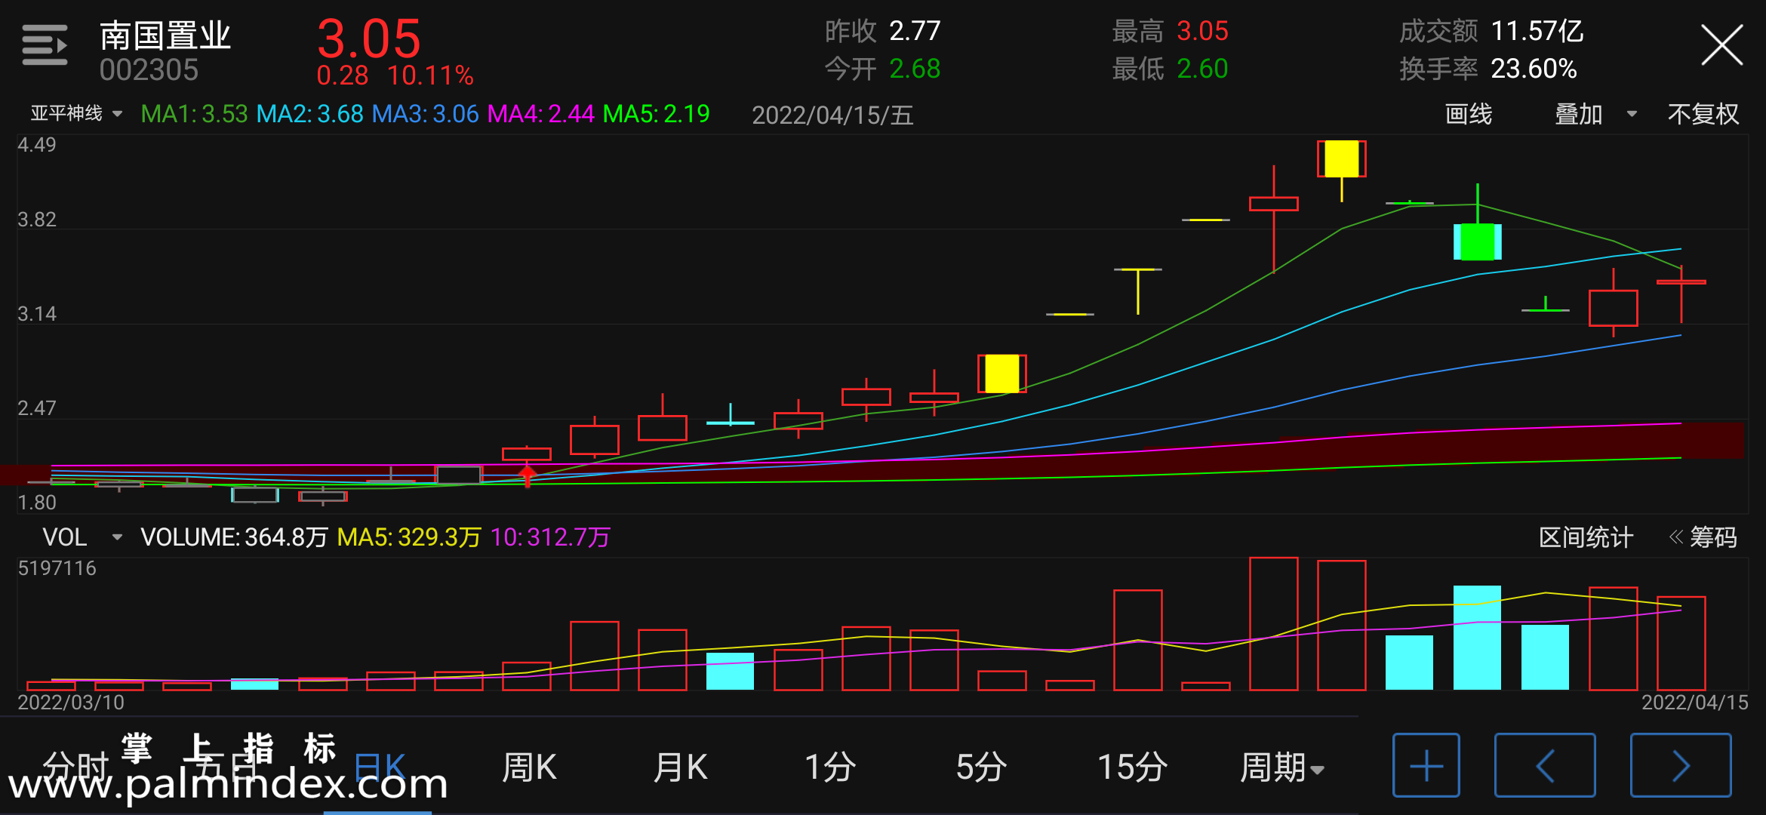Show the 筹码 chip distribution panel

[1703, 537]
